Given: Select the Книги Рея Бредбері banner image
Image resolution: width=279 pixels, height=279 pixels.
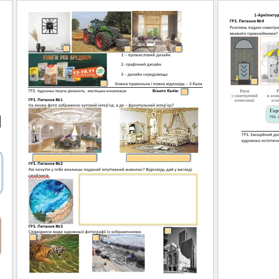Looking at the screenshot, I should coord(68,70).
